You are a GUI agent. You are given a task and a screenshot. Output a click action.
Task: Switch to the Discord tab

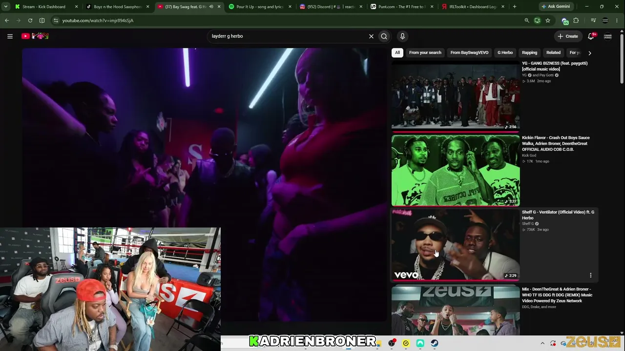(x=331, y=7)
